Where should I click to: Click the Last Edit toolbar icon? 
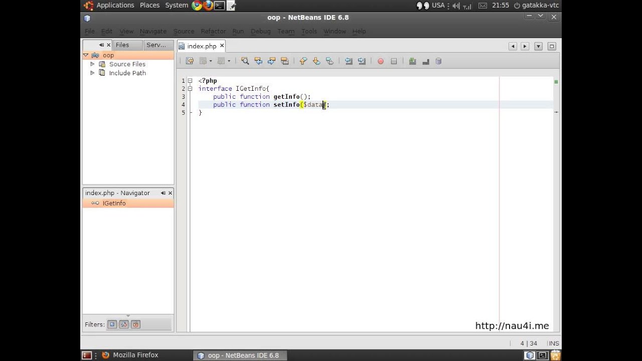pos(190,61)
